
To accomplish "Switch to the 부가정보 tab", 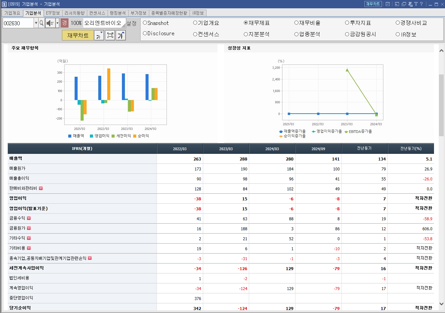I will pos(139,13).
